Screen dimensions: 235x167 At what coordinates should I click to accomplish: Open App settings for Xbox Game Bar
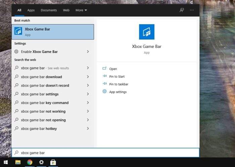(118, 92)
